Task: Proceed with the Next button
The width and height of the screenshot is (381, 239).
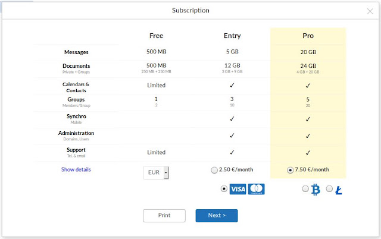Action: click(x=217, y=215)
